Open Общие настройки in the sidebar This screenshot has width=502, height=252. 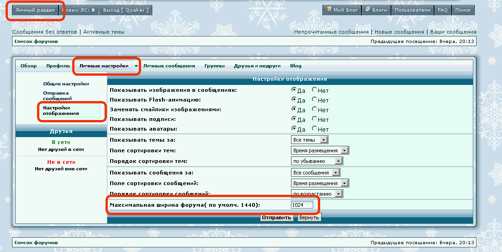click(66, 84)
